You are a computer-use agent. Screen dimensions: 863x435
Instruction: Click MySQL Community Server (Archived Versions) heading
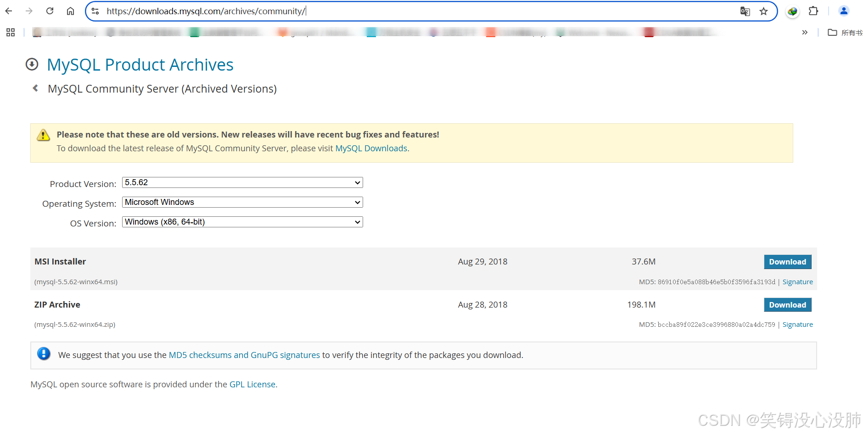pyautogui.click(x=162, y=89)
